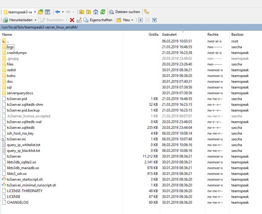Sort by the Besitzer column header
262x214 pixels.
[237, 35]
